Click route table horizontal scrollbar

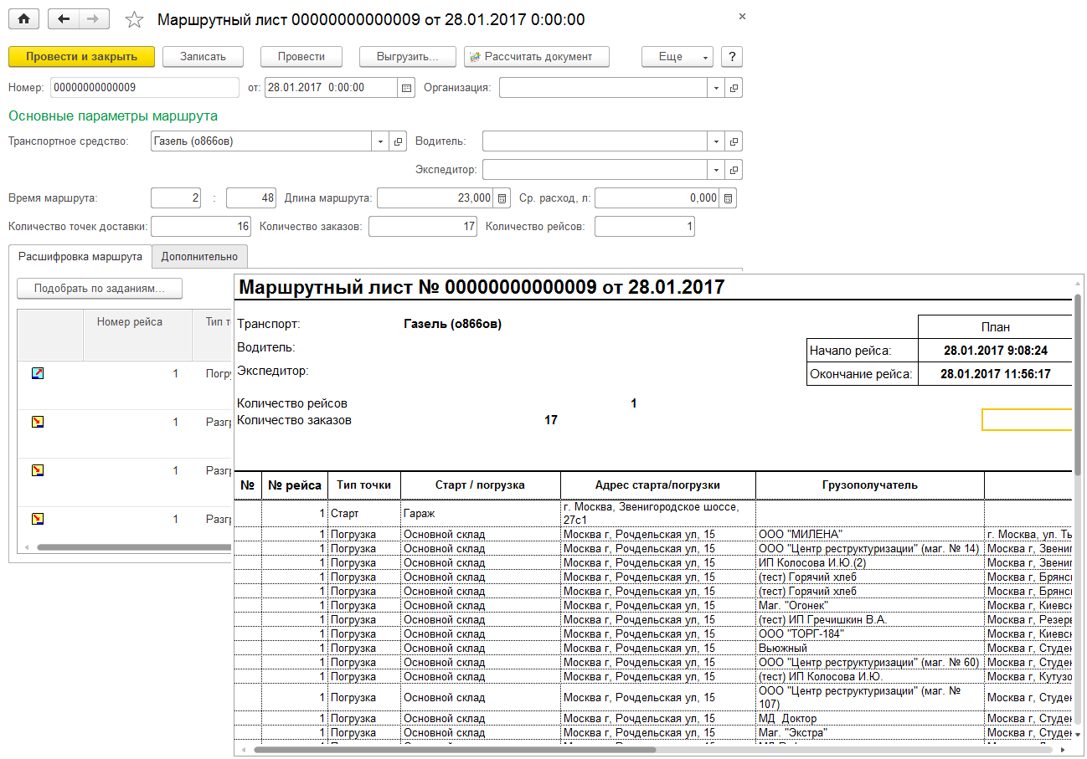(134, 547)
